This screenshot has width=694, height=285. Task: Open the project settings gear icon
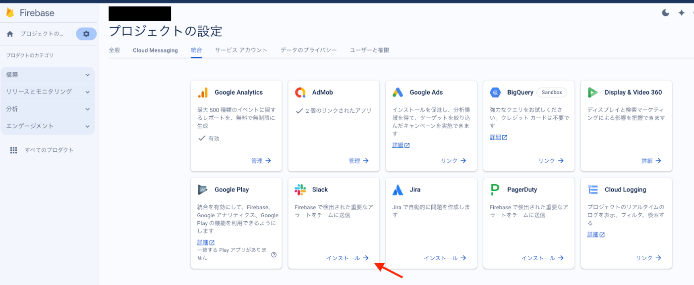86,34
